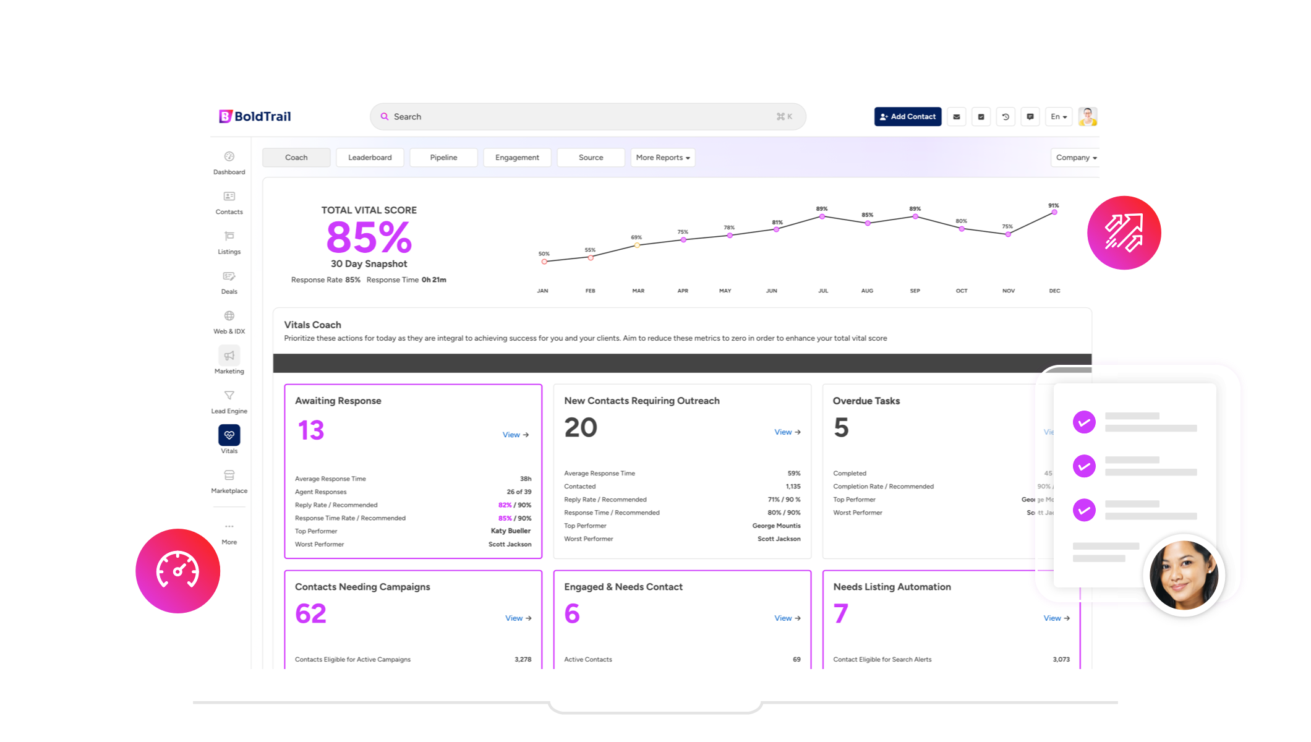This screenshot has height=742, width=1311.
Task: Open the history clock icon in header
Action: coord(1006,117)
